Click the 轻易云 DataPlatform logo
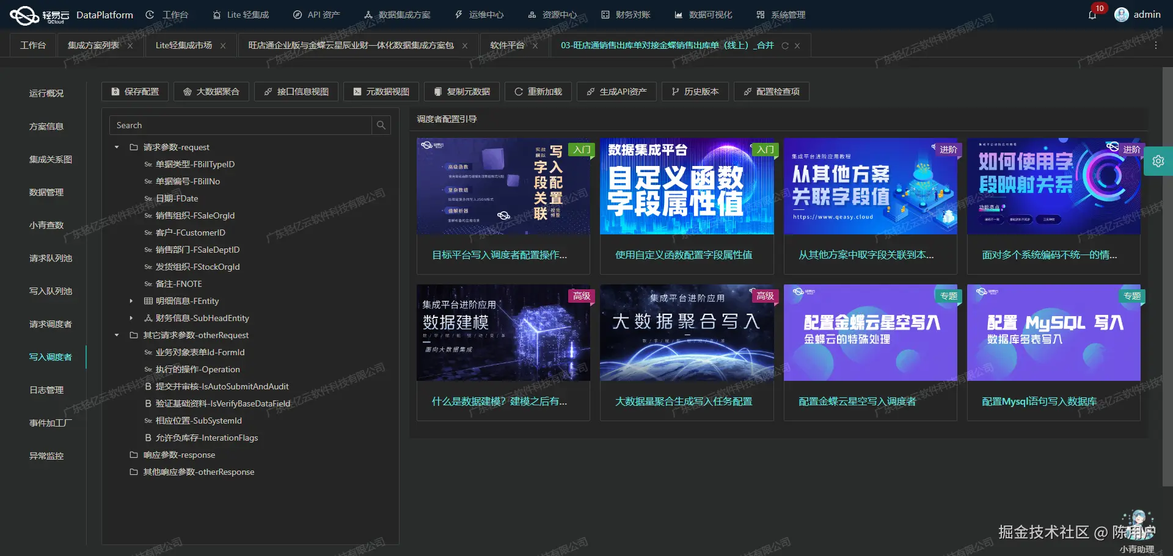1173x556 pixels. pos(24,15)
